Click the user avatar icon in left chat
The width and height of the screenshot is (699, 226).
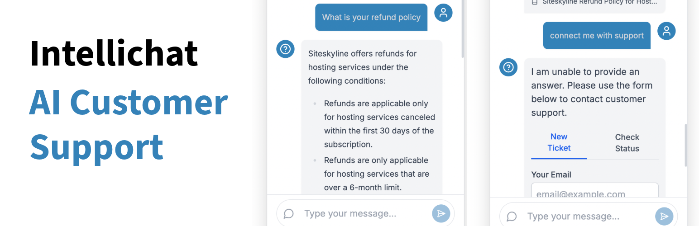tap(443, 13)
